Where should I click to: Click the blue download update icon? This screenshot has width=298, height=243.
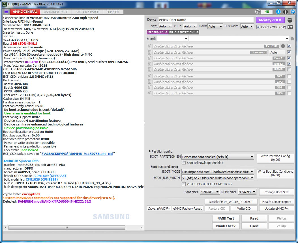[278, 12]
